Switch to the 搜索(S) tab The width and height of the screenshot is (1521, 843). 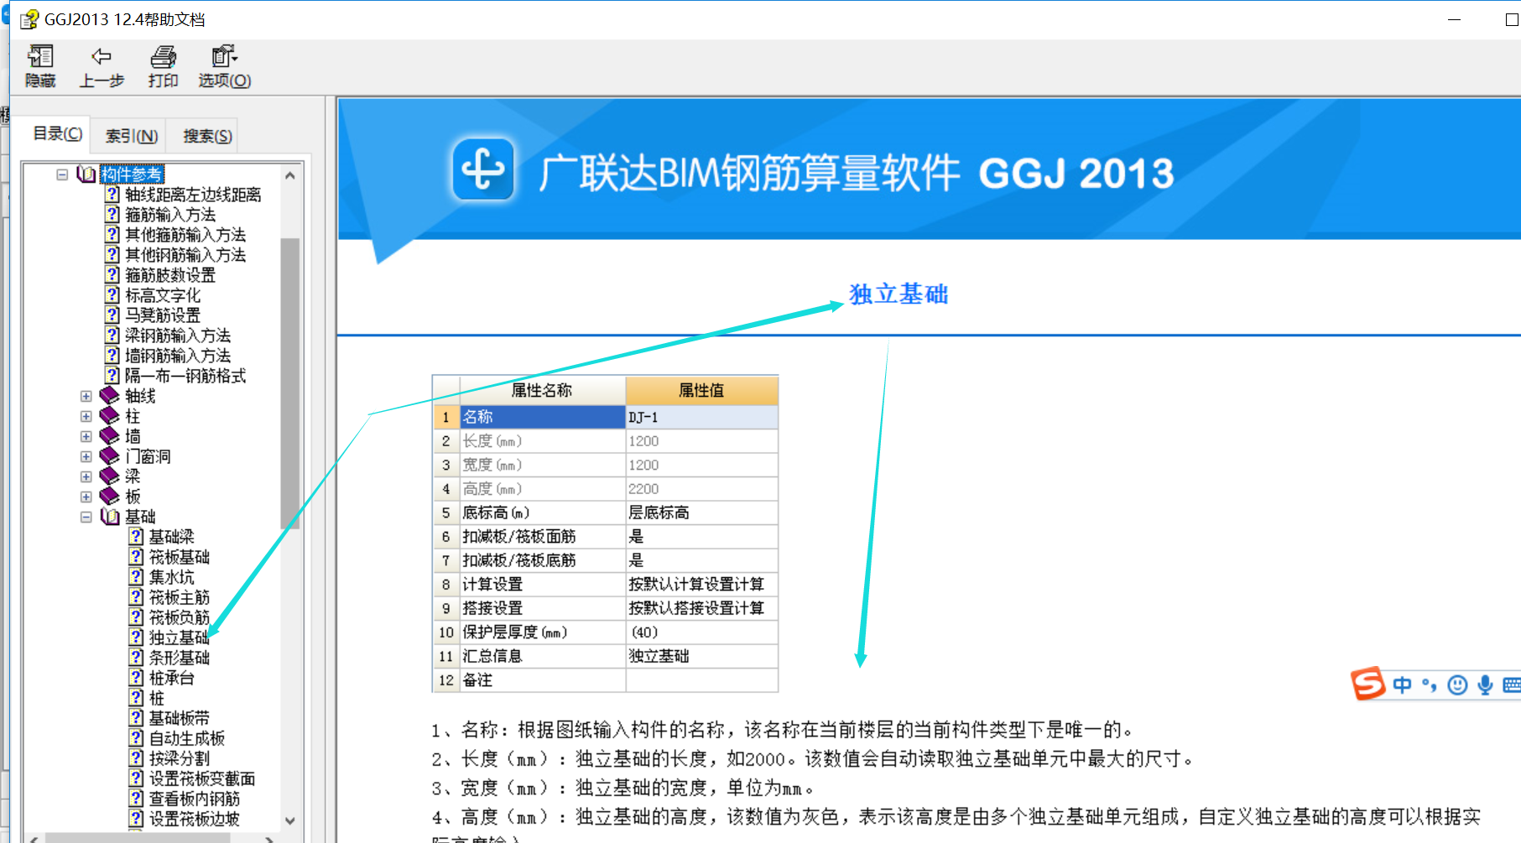coord(206,136)
